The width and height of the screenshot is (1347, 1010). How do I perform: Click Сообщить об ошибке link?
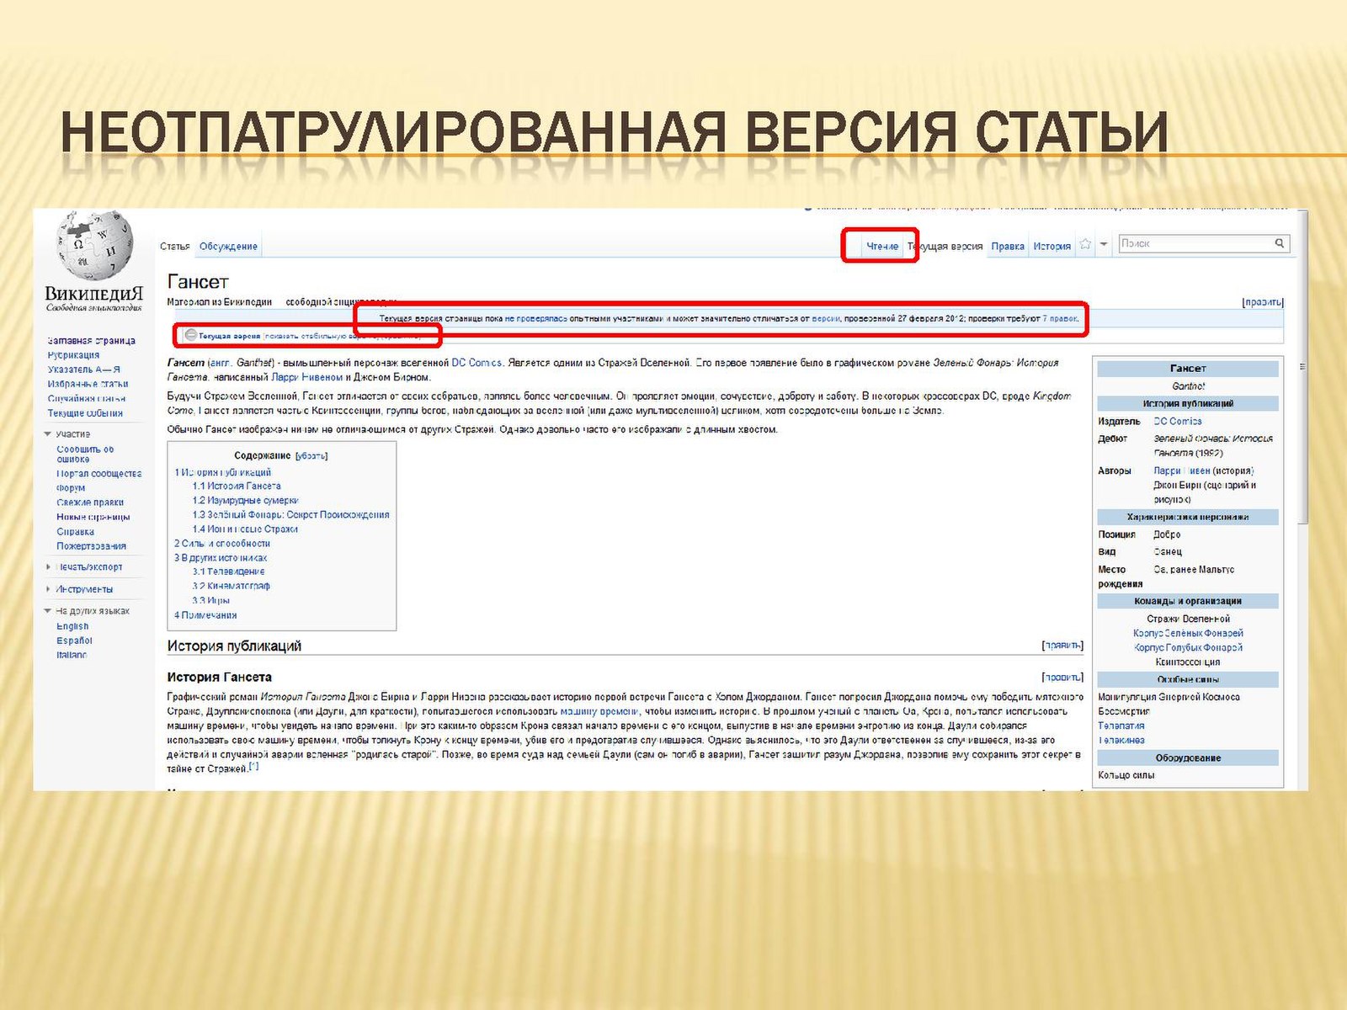[85, 454]
